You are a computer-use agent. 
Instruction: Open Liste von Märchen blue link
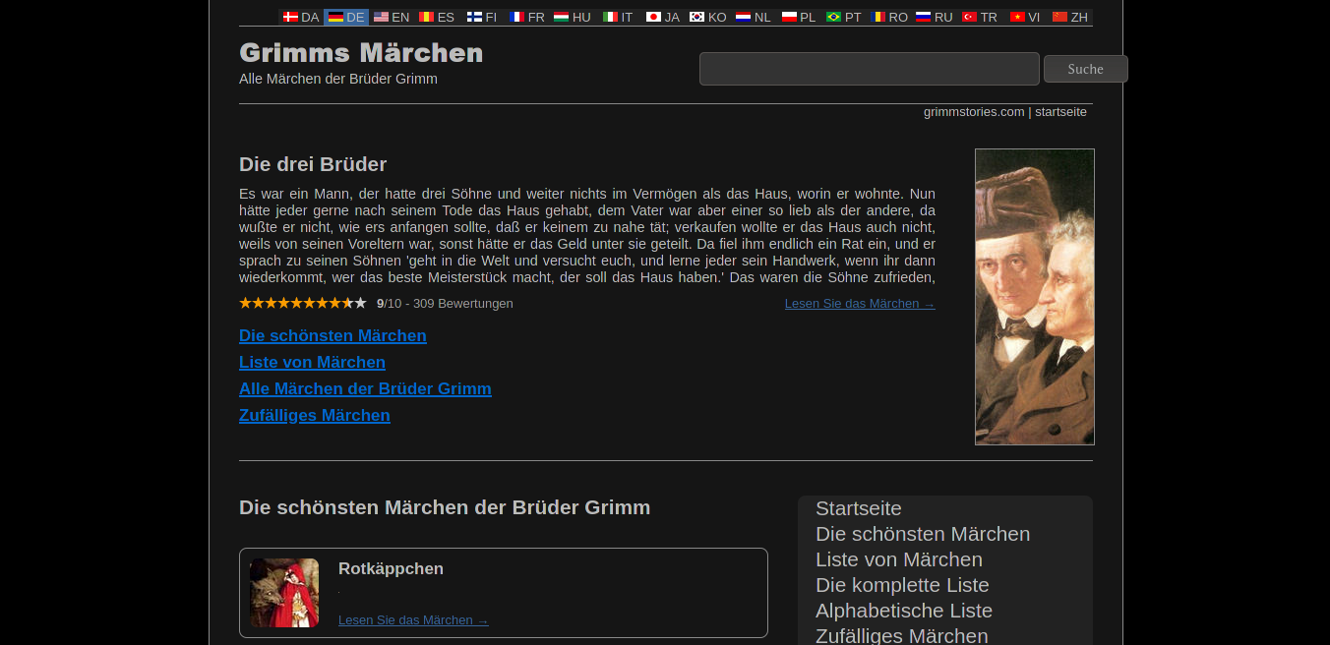312,363
